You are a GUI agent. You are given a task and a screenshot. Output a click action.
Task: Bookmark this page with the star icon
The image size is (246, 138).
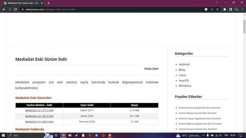coord(218,9)
